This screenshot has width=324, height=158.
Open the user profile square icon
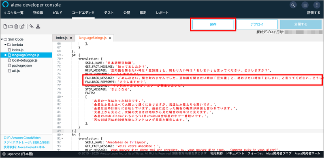click(305, 5)
